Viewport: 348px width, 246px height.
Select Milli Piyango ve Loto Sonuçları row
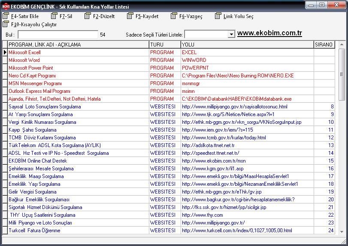(169, 223)
